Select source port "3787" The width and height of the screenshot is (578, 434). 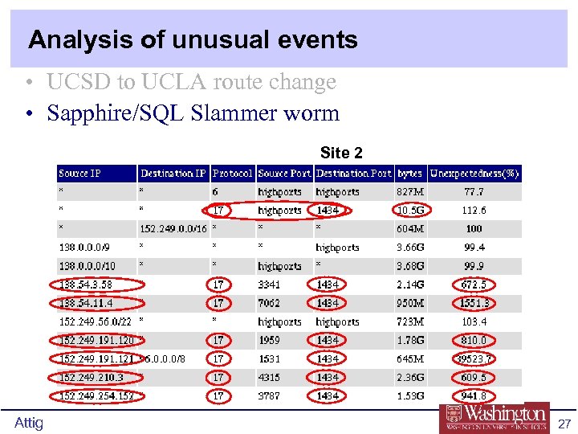click(x=269, y=396)
